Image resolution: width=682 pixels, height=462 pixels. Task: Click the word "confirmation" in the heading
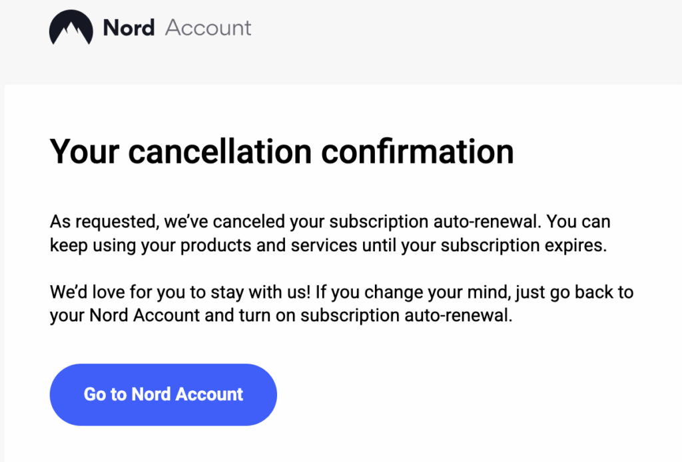[418, 151]
